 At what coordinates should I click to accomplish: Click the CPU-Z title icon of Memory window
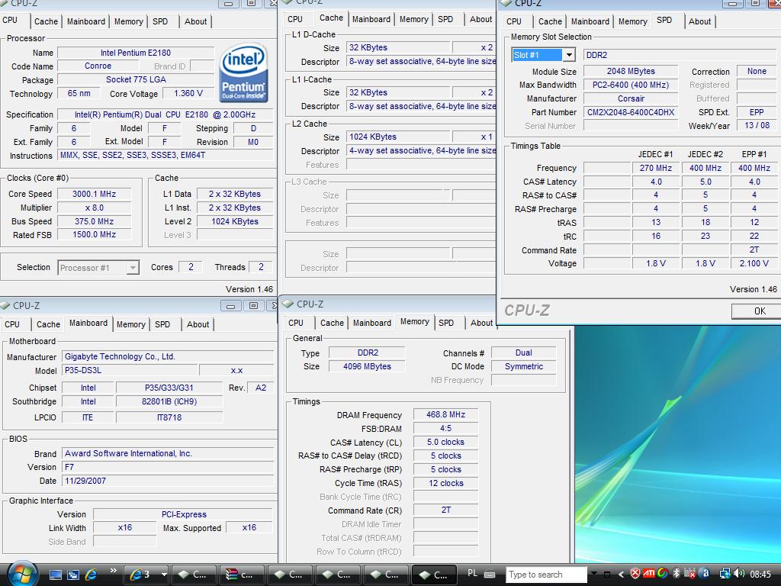click(288, 304)
